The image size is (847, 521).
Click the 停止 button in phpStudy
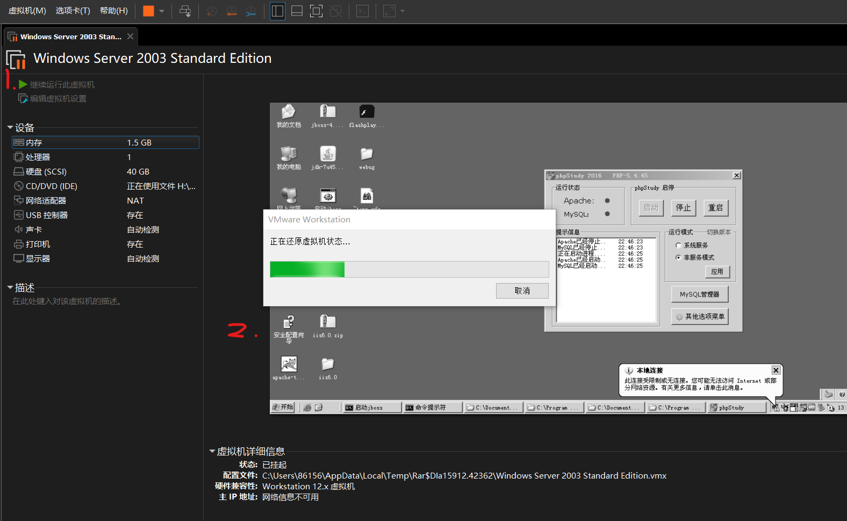pos(683,208)
